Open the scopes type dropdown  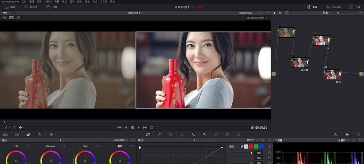click(344, 140)
